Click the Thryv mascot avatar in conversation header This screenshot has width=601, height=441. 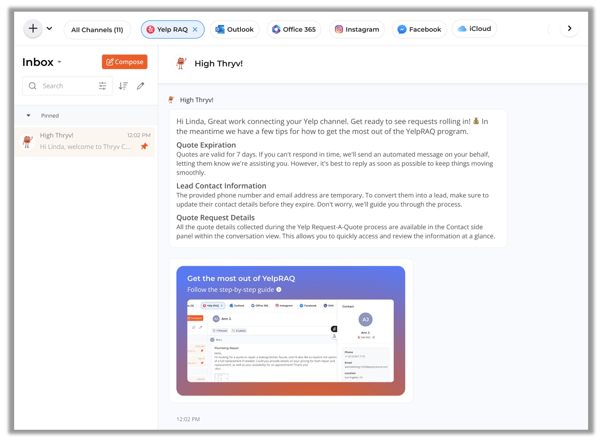(181, 63)
